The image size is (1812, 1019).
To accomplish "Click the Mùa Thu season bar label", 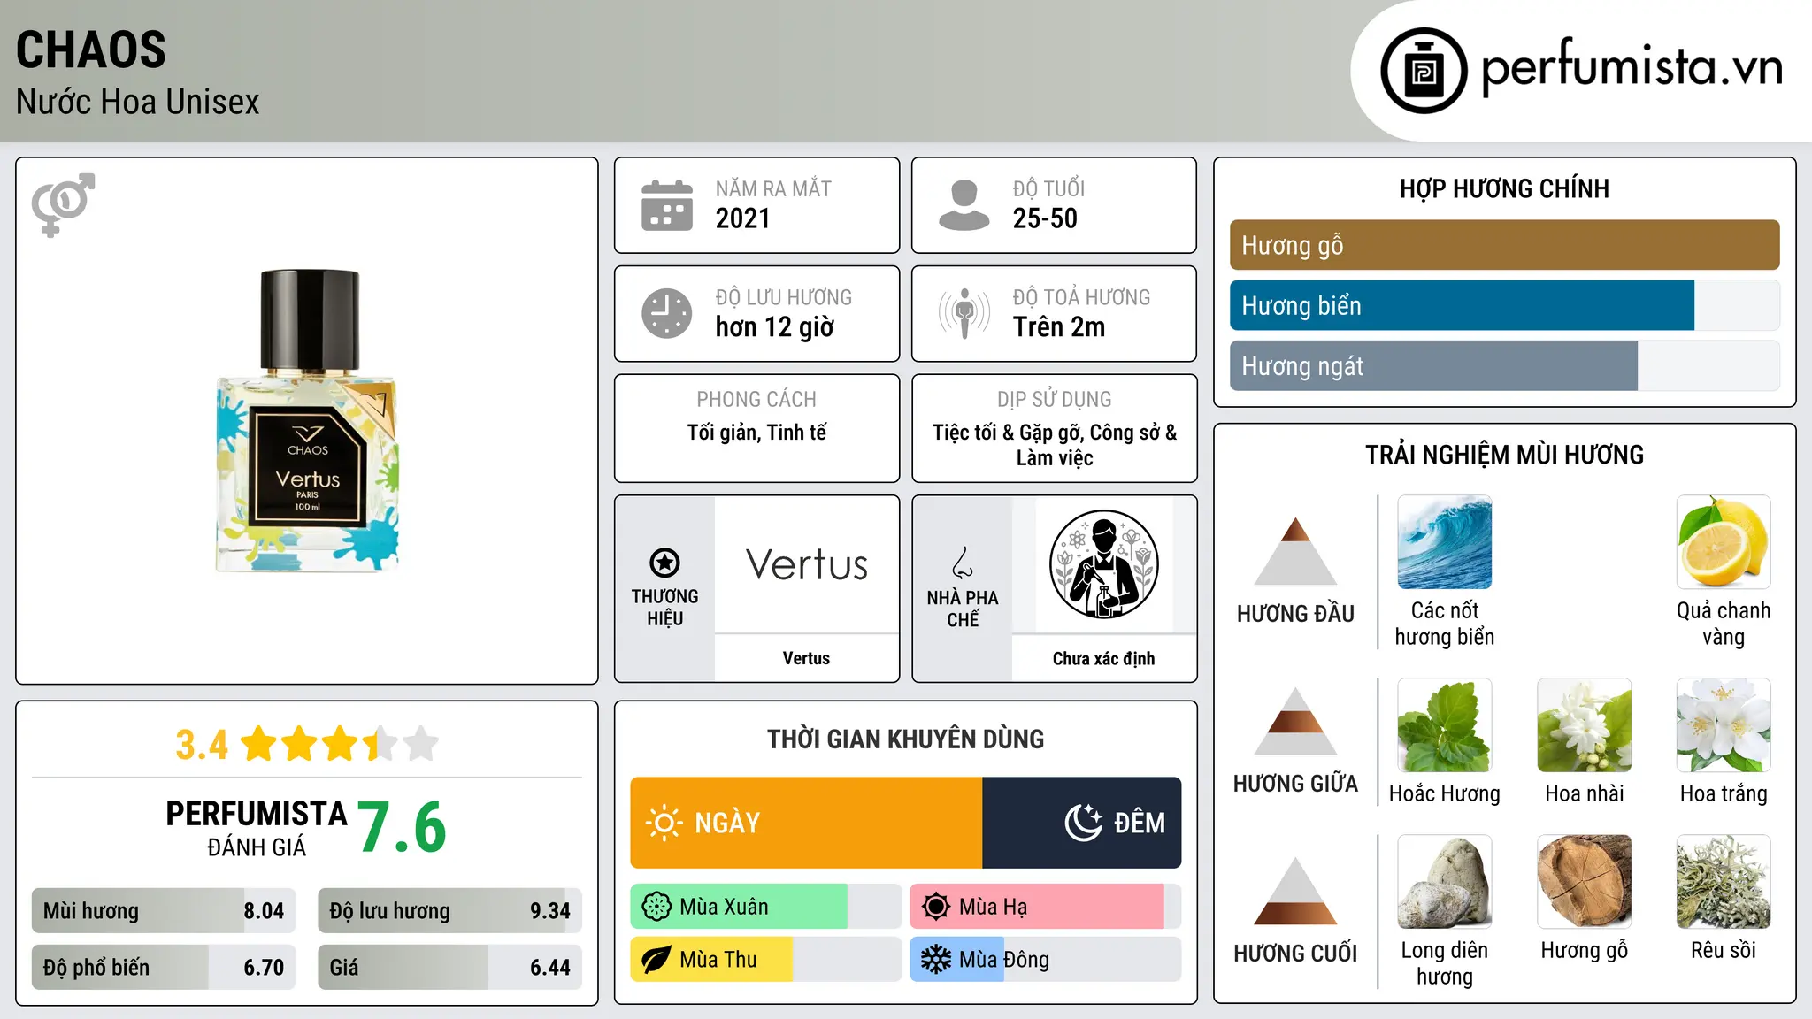I will [x=718, y=960].
